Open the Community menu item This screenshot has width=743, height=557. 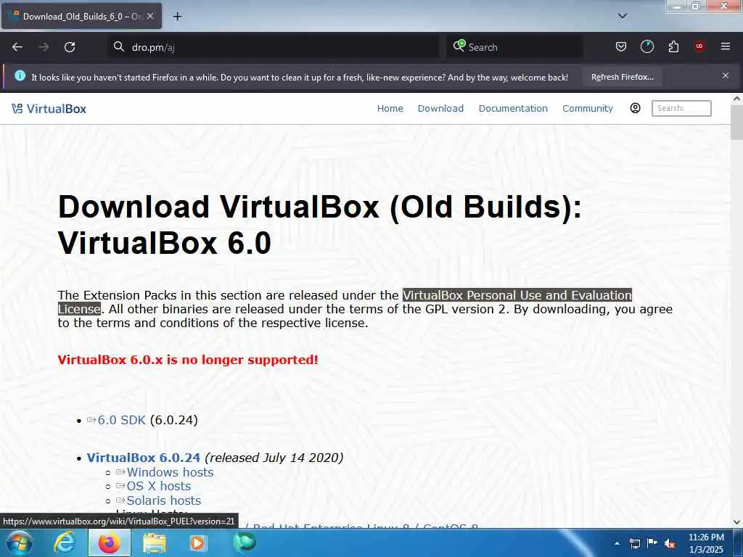coord(588,109)
